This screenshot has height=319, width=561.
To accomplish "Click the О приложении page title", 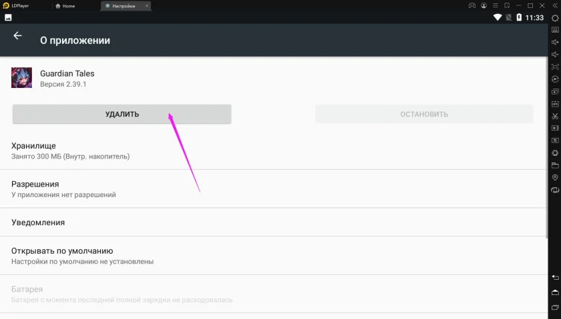I will [75, 41].
